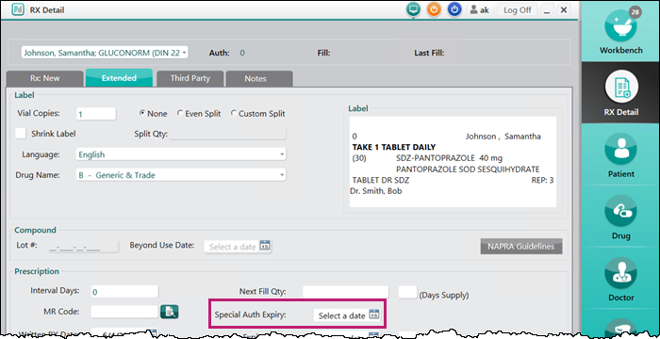660x339 pixels.
Task: Click the teal monitor icon in title bar
Action: coord(413,9)
